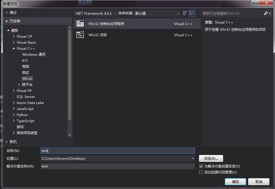The image size is (275, 189).
Task: Select the Win32 tree item
Action: coord(27,78)
